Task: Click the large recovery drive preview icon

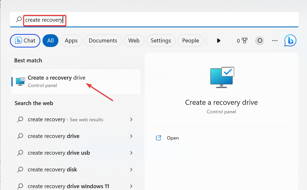Action: point(221,77)
